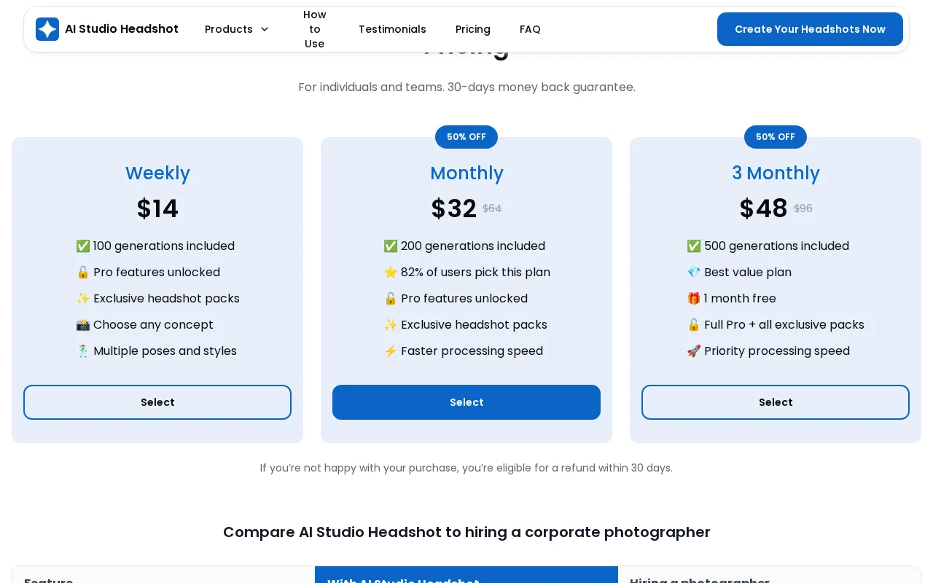Click the diamond icon beside Best value plan
Screen dimensions: 933x583
[693, 273]
